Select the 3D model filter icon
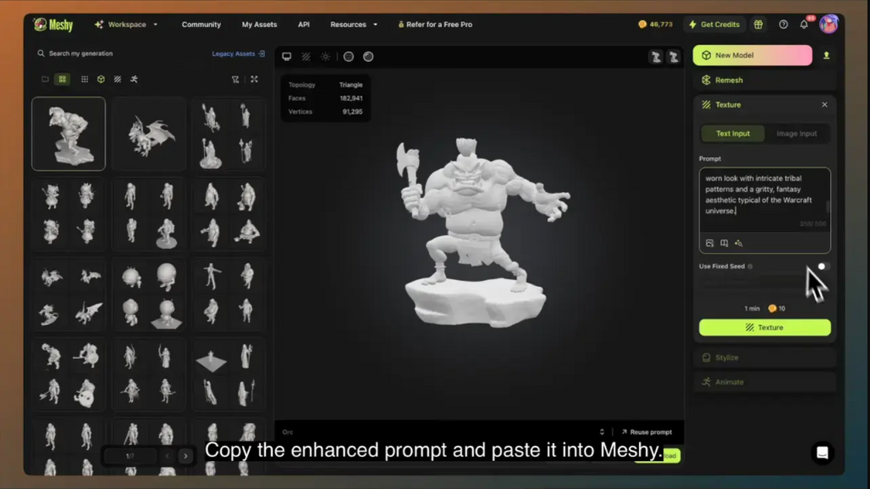Image resolution: width=870 pixels, height=489 pixels. [x=102, y=79]
